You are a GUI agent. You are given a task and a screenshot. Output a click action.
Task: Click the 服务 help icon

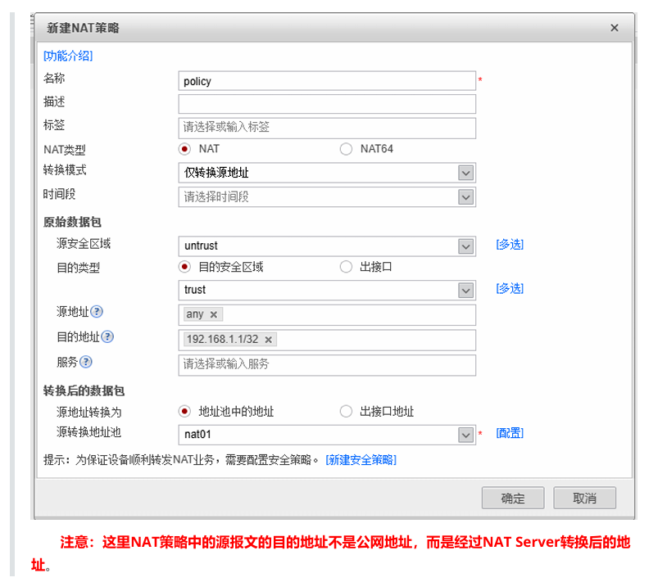pyautogui.click(x=86, y=362)
